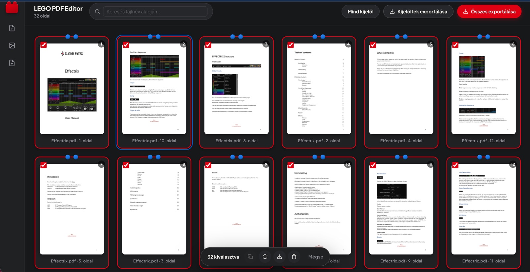This screenshot has width=530, height=272.
Task: Select the Installation page thumbnail
Action: tap(72, 209)
